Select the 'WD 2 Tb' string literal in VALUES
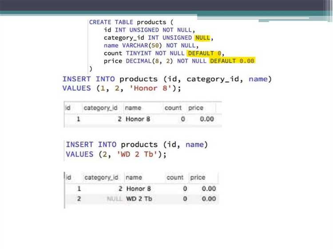This screenshot has width=333, height=249. (137, 154)
